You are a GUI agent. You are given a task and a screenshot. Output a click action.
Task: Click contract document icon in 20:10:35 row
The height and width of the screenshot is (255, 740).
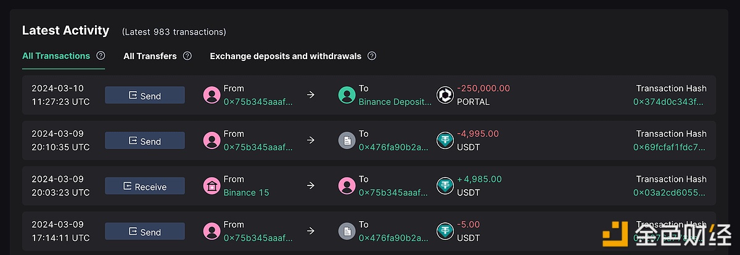pos(347,140)
